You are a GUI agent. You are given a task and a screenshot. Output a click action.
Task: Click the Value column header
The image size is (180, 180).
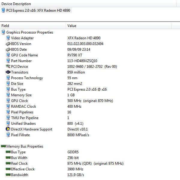tap(118, 25)
